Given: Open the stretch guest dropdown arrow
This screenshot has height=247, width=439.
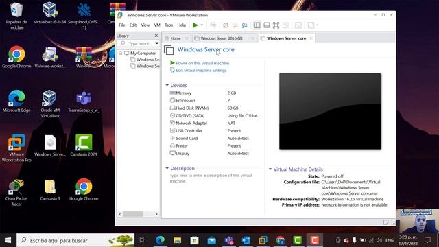Looking at the screenshot, I should [x=317, y=25].
